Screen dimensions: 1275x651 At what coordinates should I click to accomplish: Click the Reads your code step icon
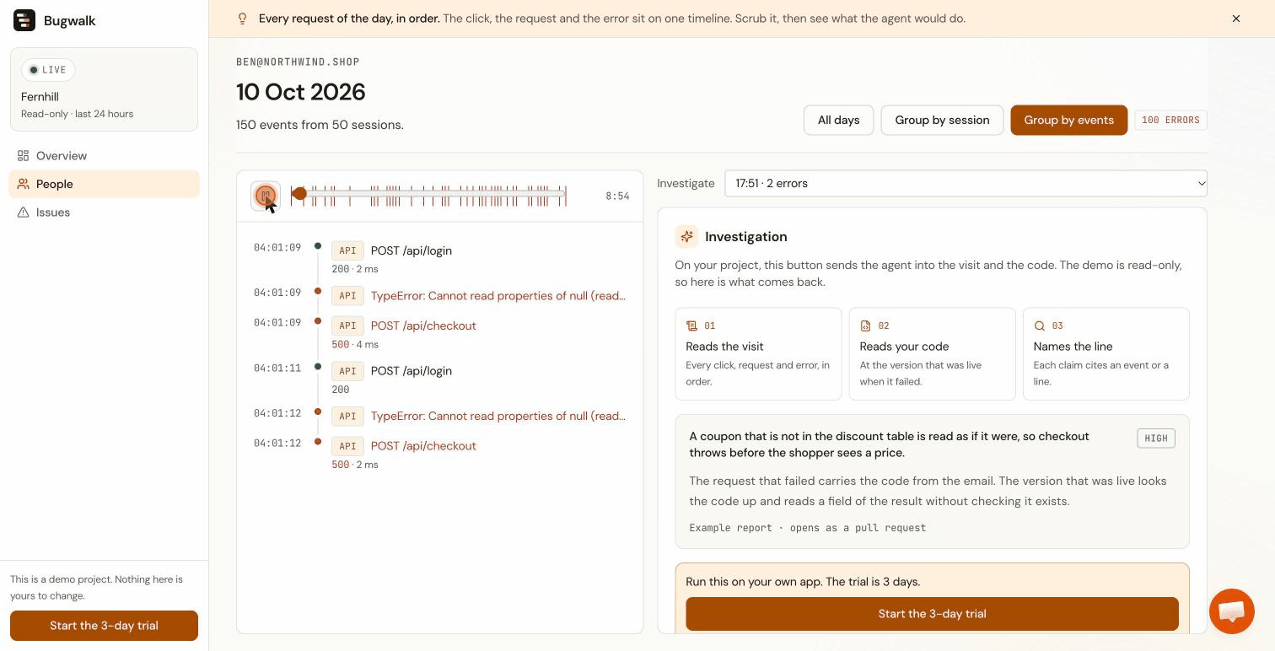click(865, 325)
